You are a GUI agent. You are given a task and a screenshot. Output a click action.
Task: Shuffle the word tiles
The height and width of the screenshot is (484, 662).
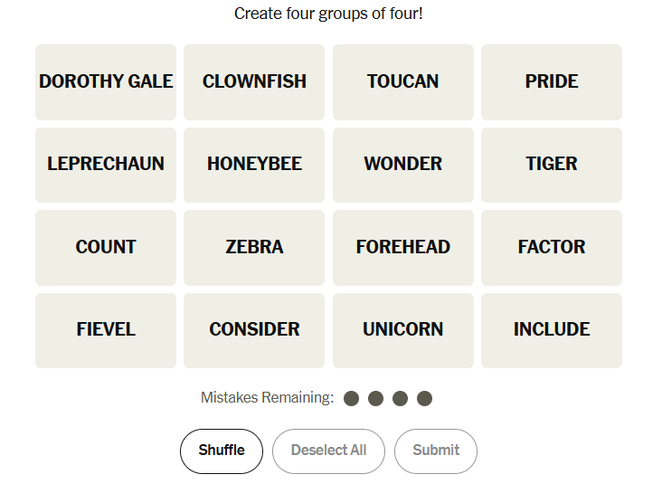click(222, 451)
